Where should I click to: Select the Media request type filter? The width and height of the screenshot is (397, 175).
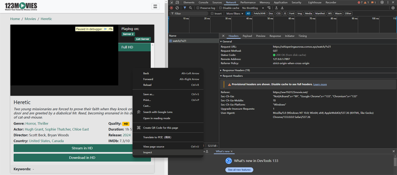308,14
